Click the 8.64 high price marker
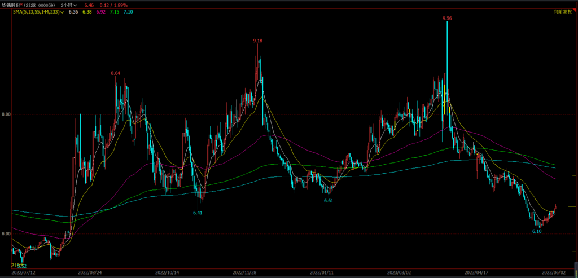Image resolution: width=578 pixels, height=278 pixels. [115, 73]
